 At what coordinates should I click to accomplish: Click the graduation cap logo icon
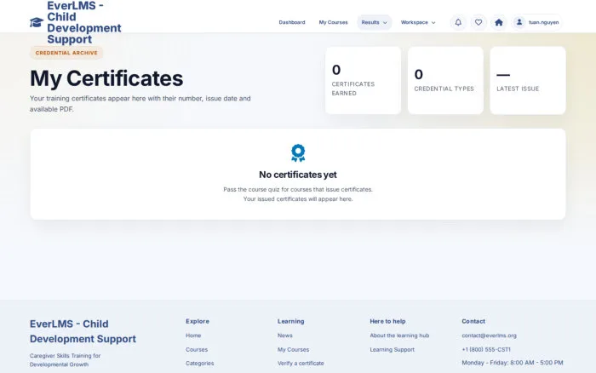coord(37,22)
